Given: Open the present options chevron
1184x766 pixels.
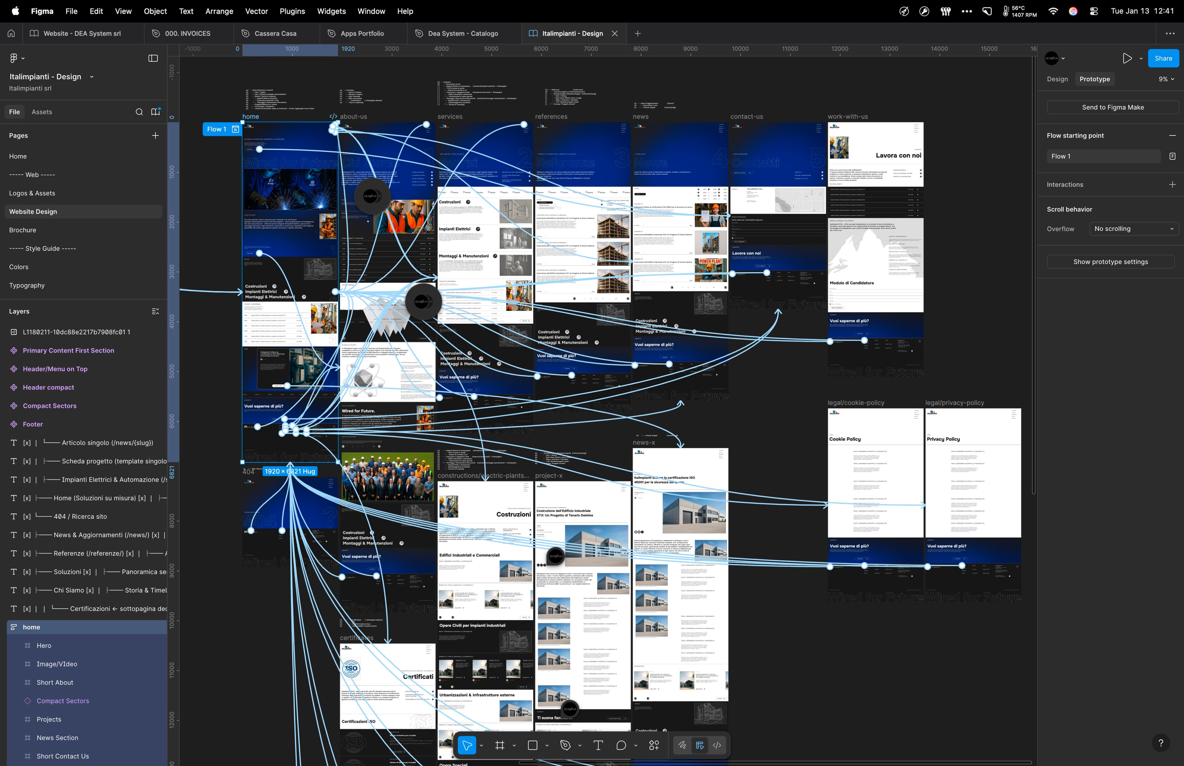Looking at the screenshot, I should point(1141,58).
